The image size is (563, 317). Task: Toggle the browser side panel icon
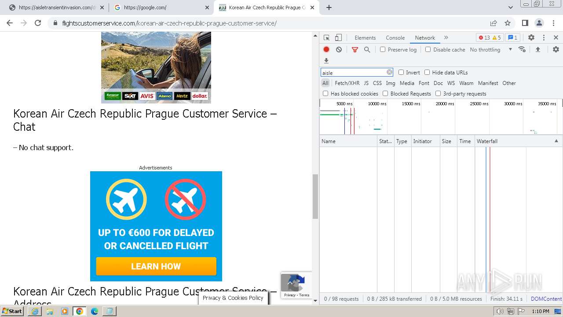(525, 23)
